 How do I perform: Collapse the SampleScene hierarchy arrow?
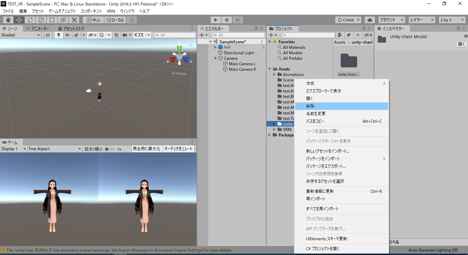coord(210,42)
